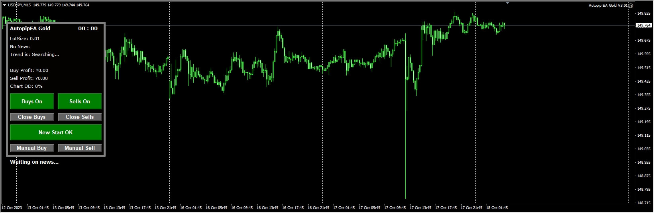Click the 149.035 price axis label
This screenshot has height=213, width=654.
644,149
